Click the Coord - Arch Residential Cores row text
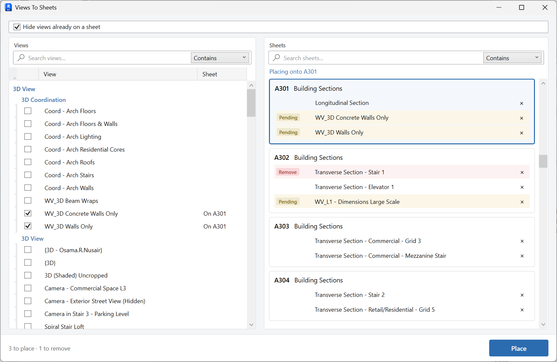 tap(85, 150)
